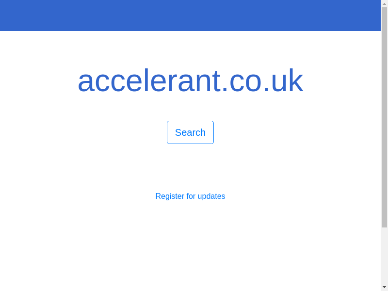
Task: Click the Search button
Action: (x=190, y=132)
